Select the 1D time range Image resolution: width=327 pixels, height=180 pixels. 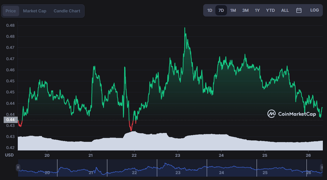pos(210,10)
